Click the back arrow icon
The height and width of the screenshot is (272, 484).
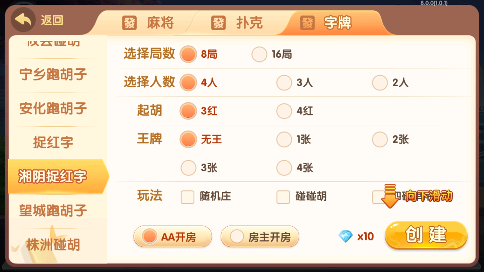tap(23, 20)
